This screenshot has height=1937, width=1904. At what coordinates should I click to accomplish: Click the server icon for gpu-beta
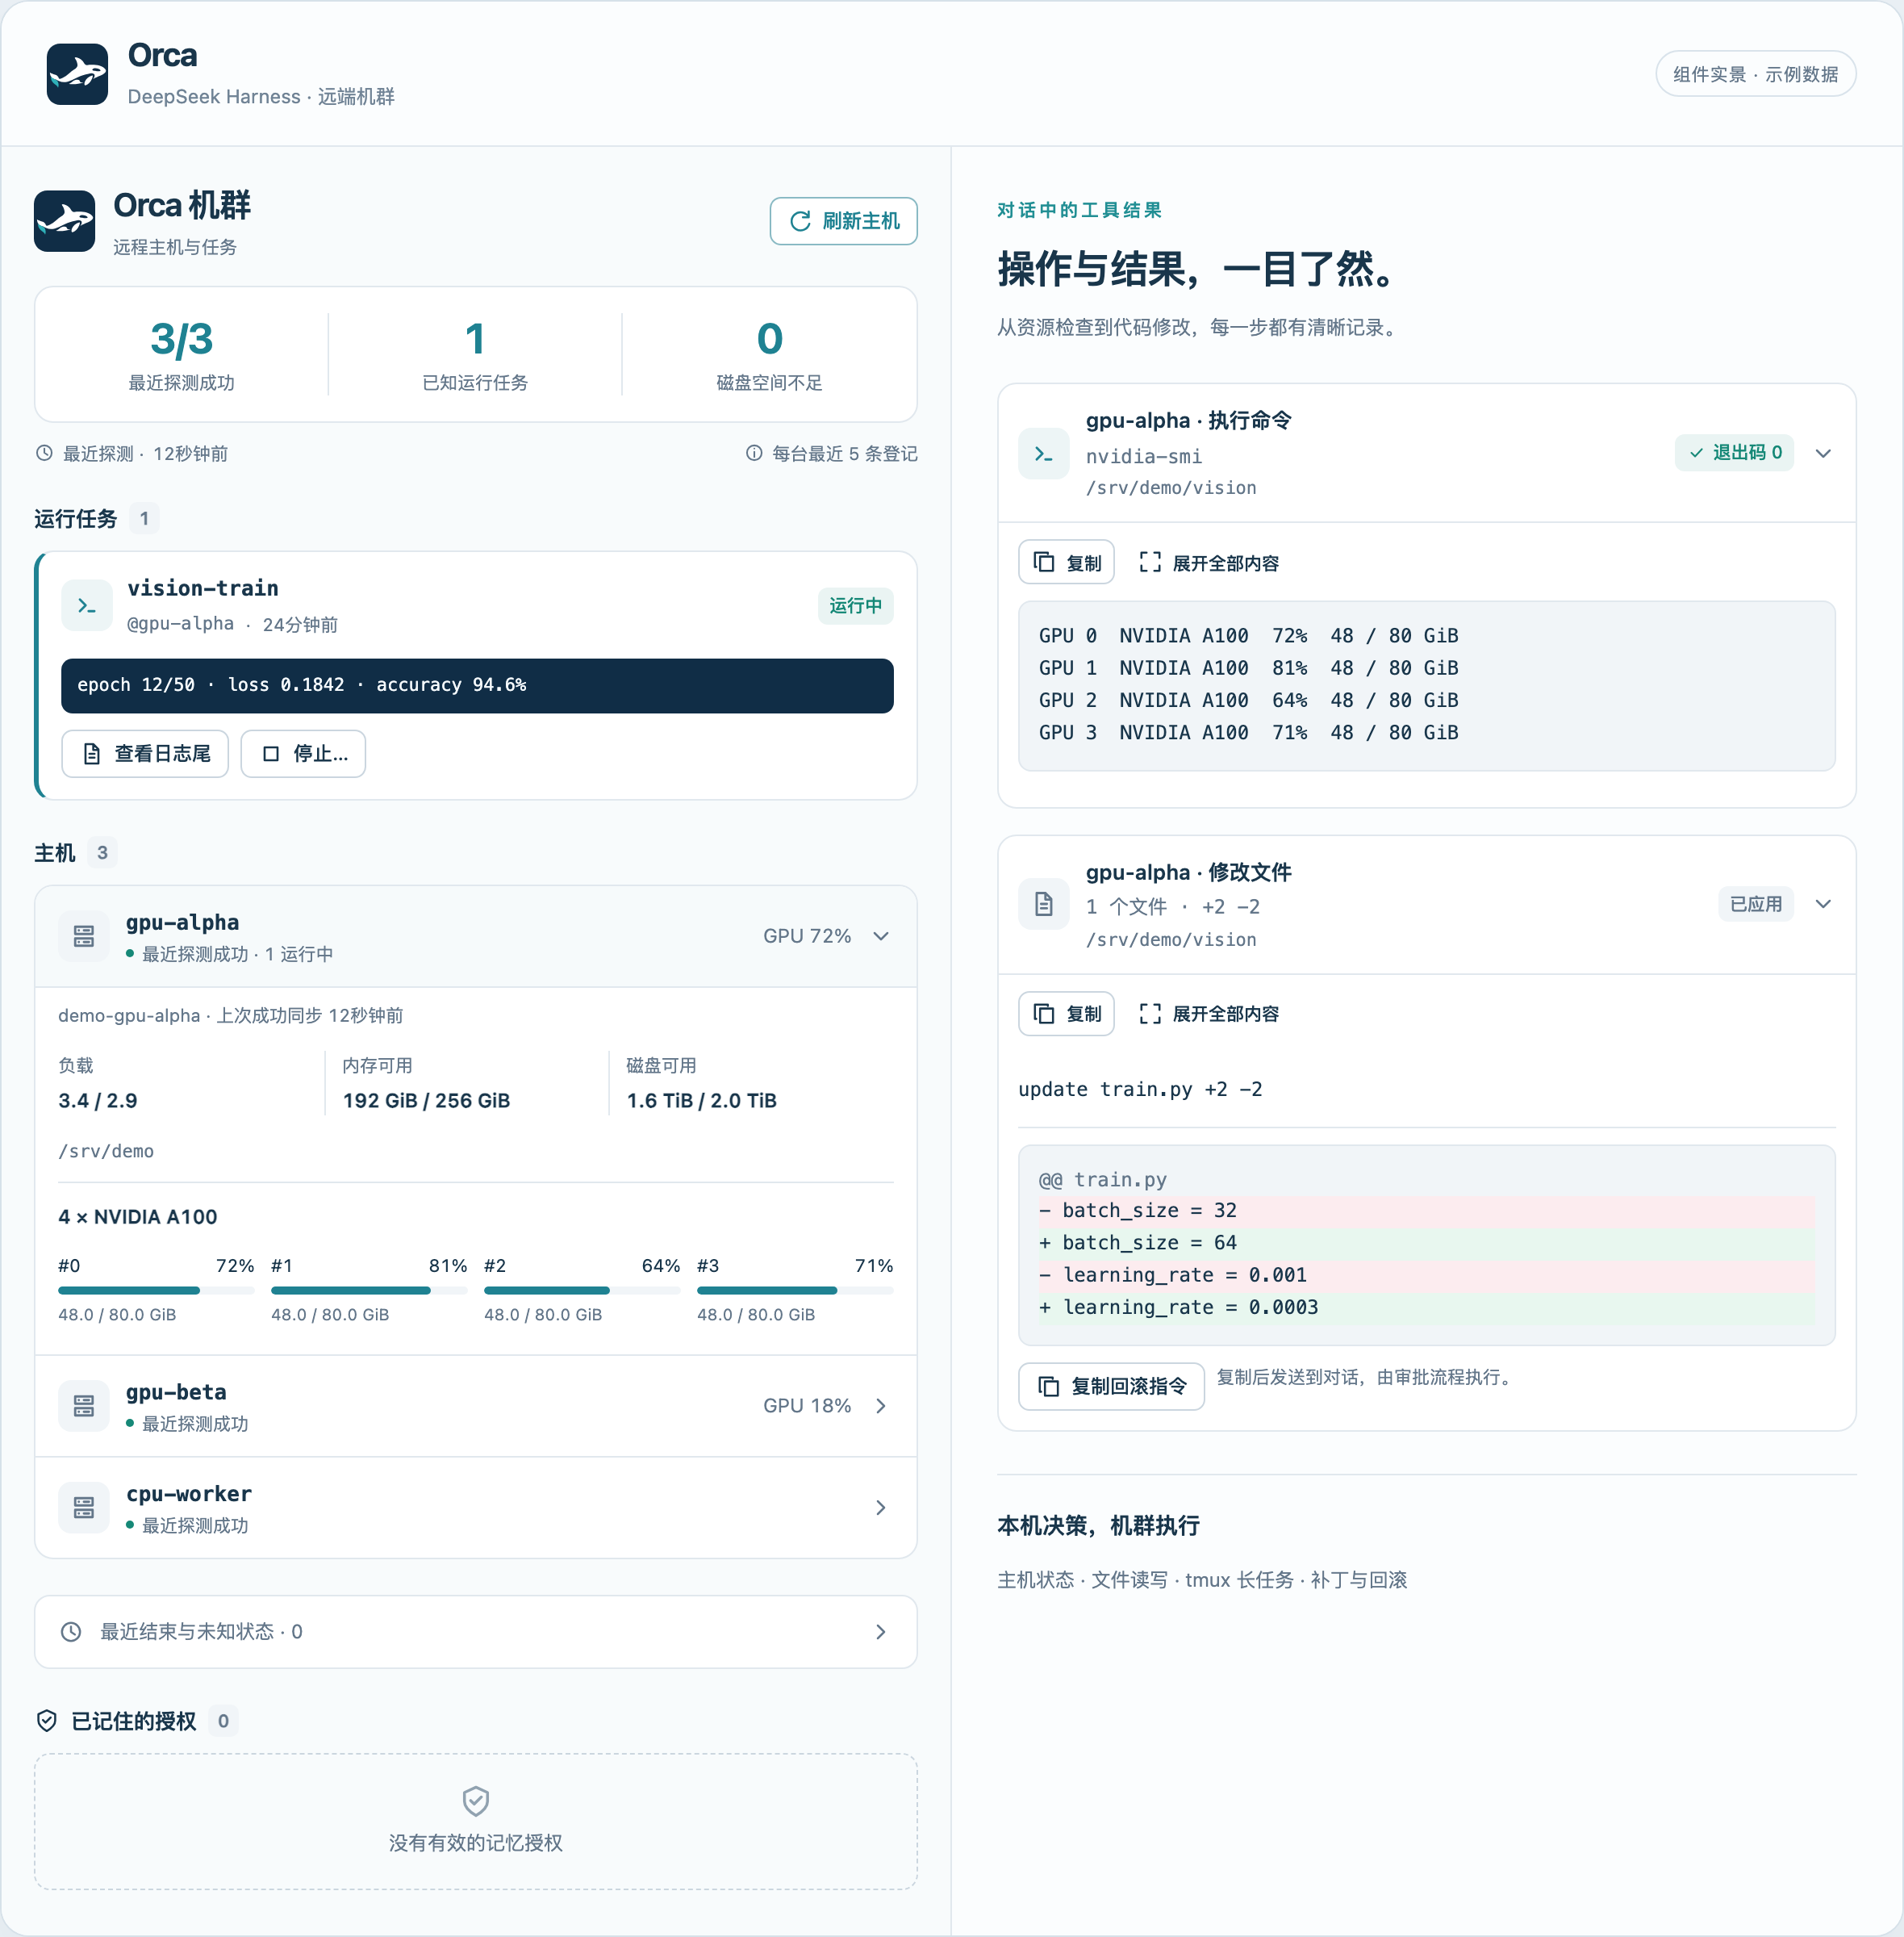84,1406
